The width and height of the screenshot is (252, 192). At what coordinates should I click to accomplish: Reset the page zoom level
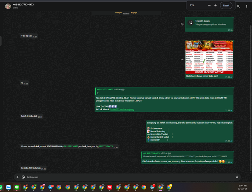(x=226, y=5)
